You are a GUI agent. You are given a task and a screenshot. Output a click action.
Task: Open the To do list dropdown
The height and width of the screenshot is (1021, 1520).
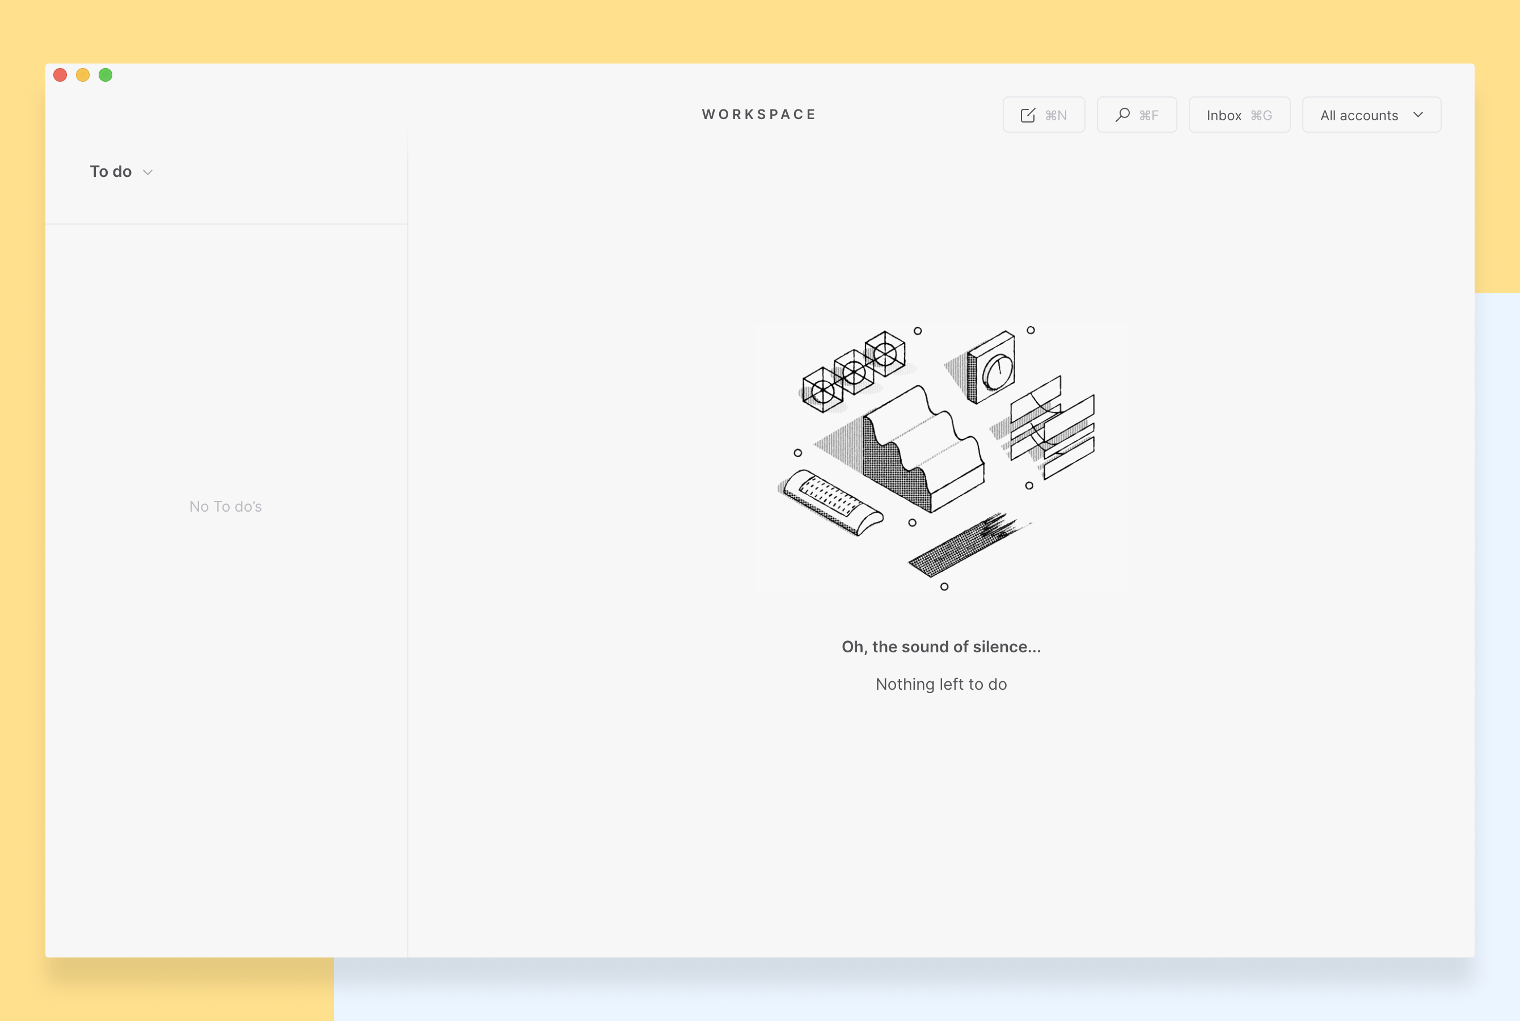click(x=121, y=172)
